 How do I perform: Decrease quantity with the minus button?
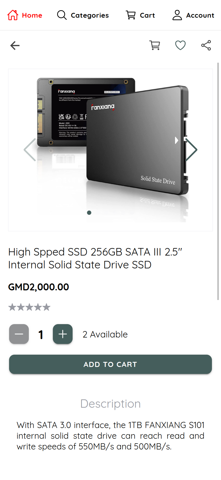pos(19,334)
